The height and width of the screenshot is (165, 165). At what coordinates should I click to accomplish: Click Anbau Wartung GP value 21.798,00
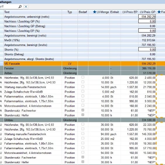[149, 87]
